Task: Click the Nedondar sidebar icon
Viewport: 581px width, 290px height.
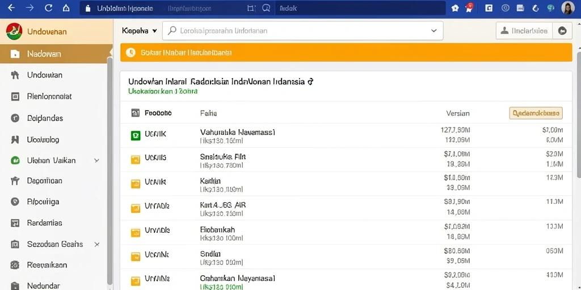Action: (15, 286)
